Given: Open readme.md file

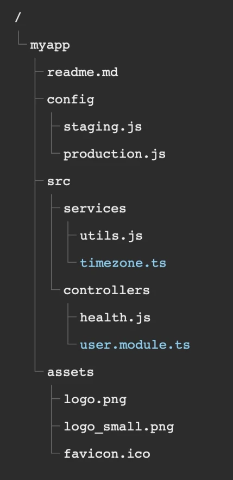Looking at the screenshot, I should pos(83,72).
